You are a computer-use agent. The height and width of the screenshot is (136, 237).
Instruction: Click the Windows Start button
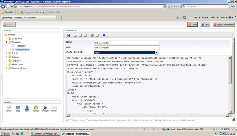(x=5, y=133)
